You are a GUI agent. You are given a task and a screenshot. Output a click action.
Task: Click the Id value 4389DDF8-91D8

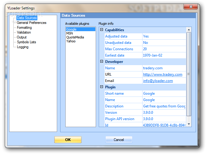pos(164,125)
